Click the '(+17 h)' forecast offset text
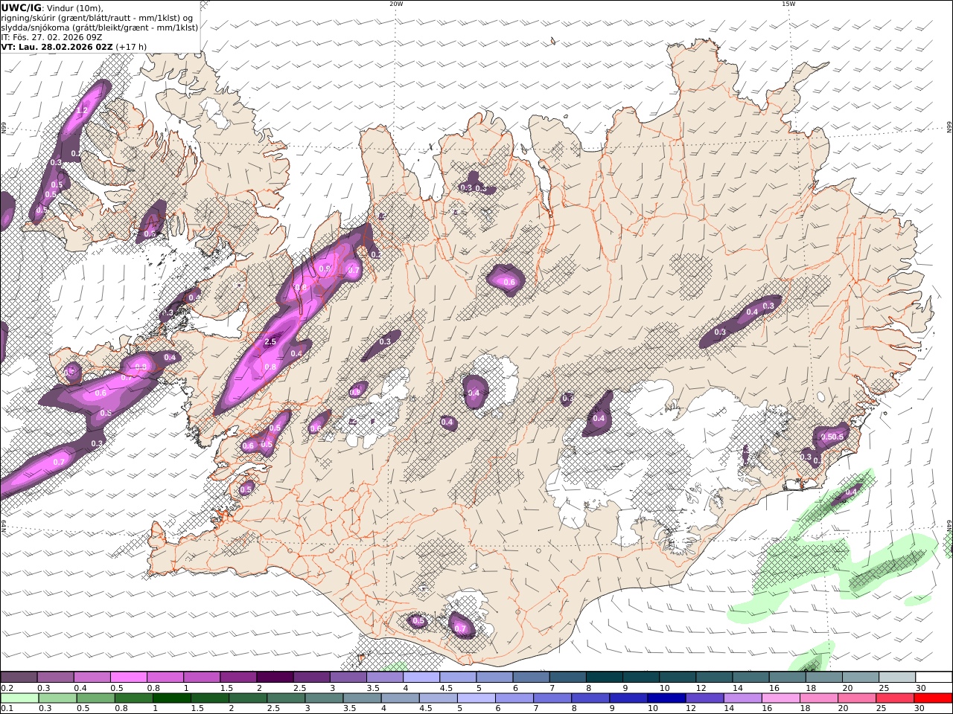Image resolution: width=953 pixels, height=714 pixels. point(132,47)
